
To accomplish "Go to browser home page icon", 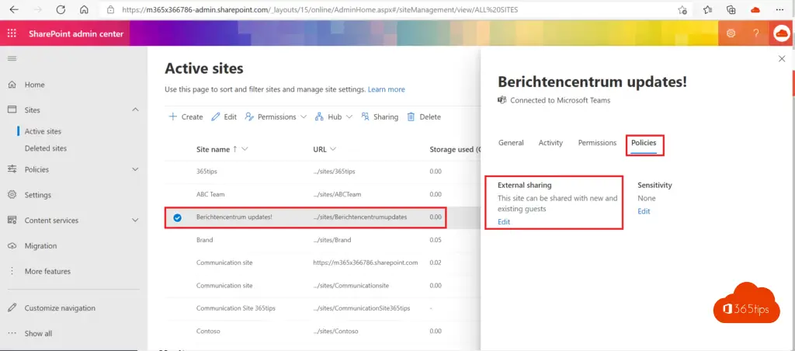I will pos(84,10).
